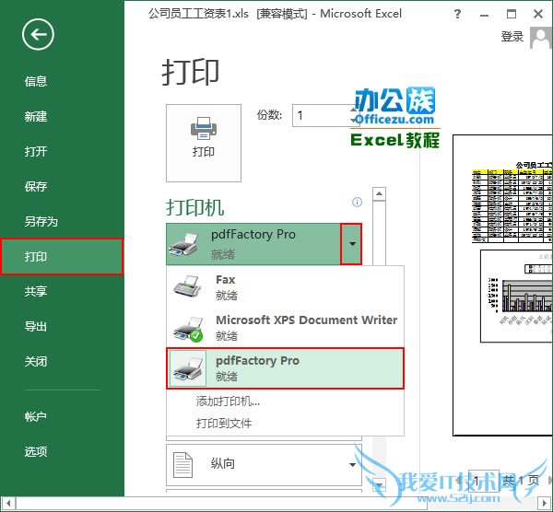The height and width of the screenshot is (512, 553).
Task: Click the right arrow of horizontal scrollbar
Action: pyautogui.click(x=544, y=503)
